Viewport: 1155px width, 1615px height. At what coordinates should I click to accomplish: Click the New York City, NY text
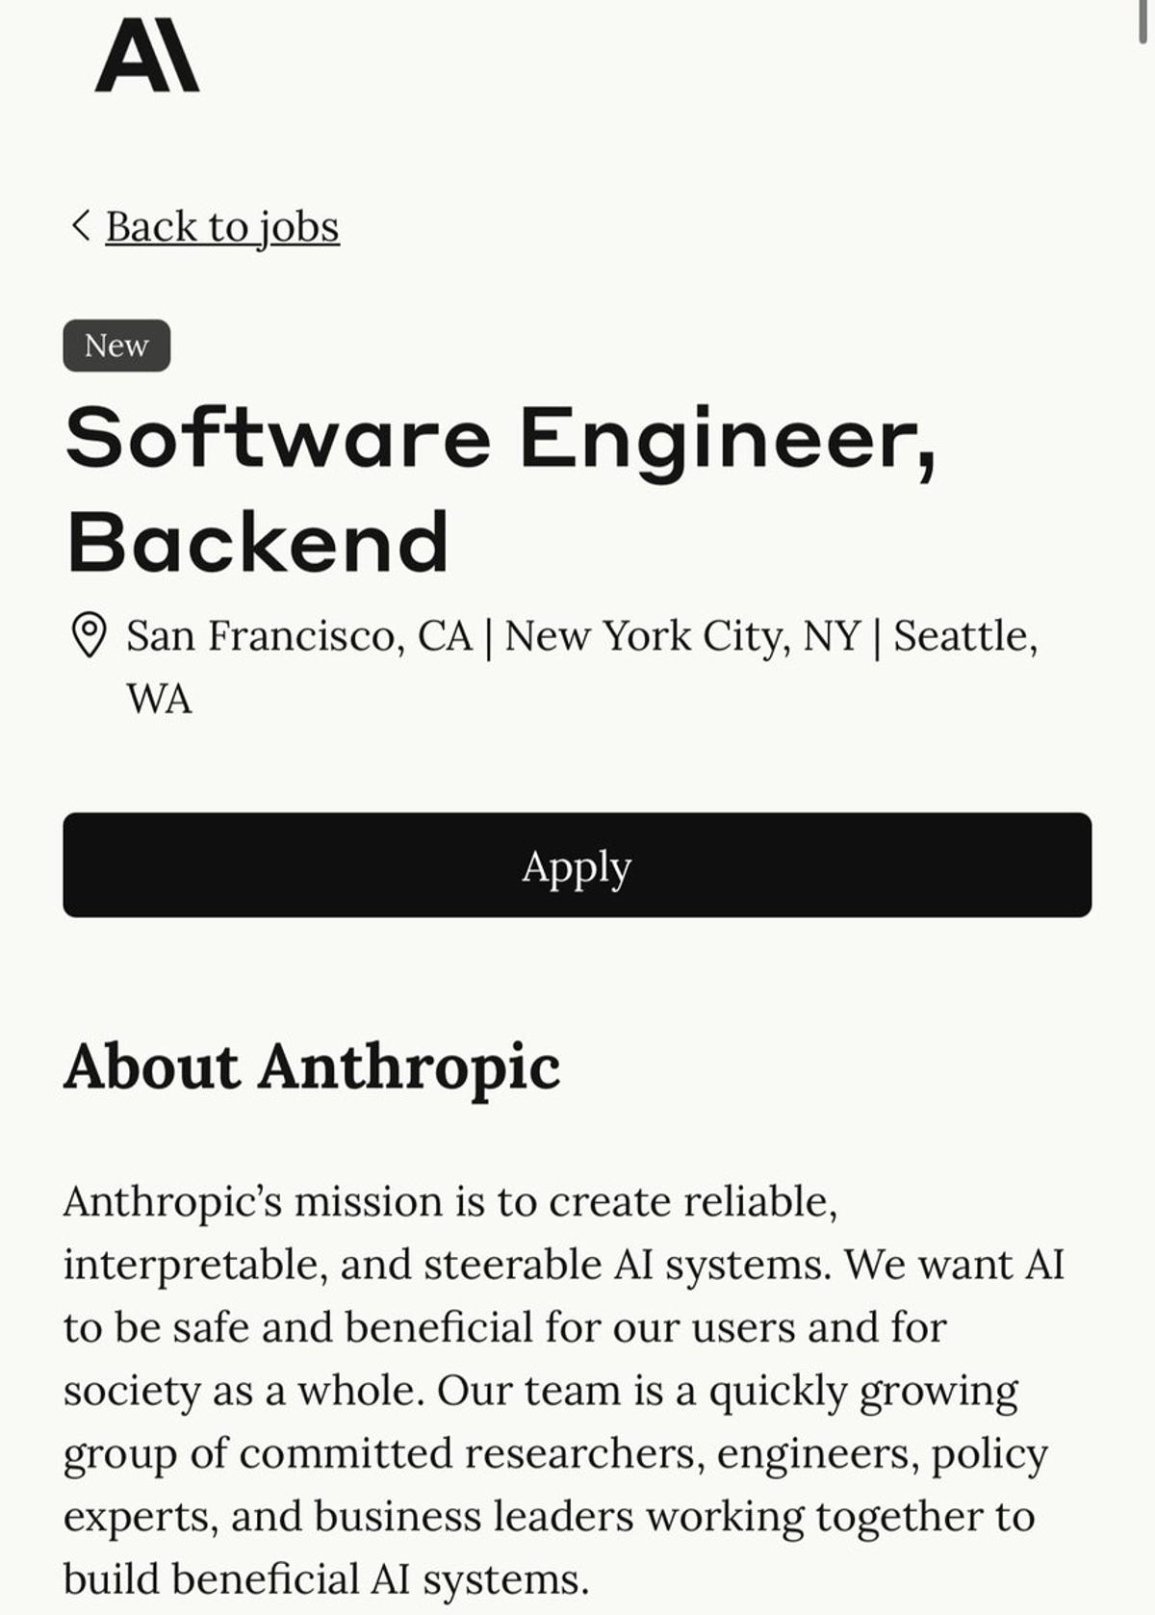[683, 635]
